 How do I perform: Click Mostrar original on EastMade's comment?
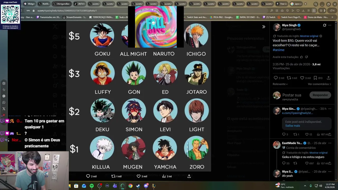[x=318, y=153]
